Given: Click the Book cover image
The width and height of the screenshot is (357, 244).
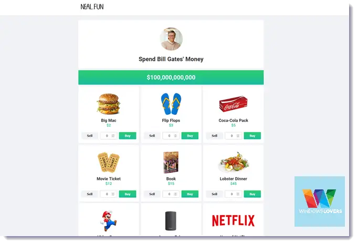Looking at the screenshot, I should click(171, 162).
